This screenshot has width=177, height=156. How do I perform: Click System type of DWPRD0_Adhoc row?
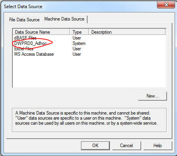pyautogui.click(x=79, y=43)
